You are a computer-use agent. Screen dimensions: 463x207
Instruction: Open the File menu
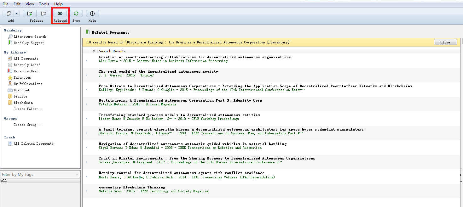[x=6, y=4]
